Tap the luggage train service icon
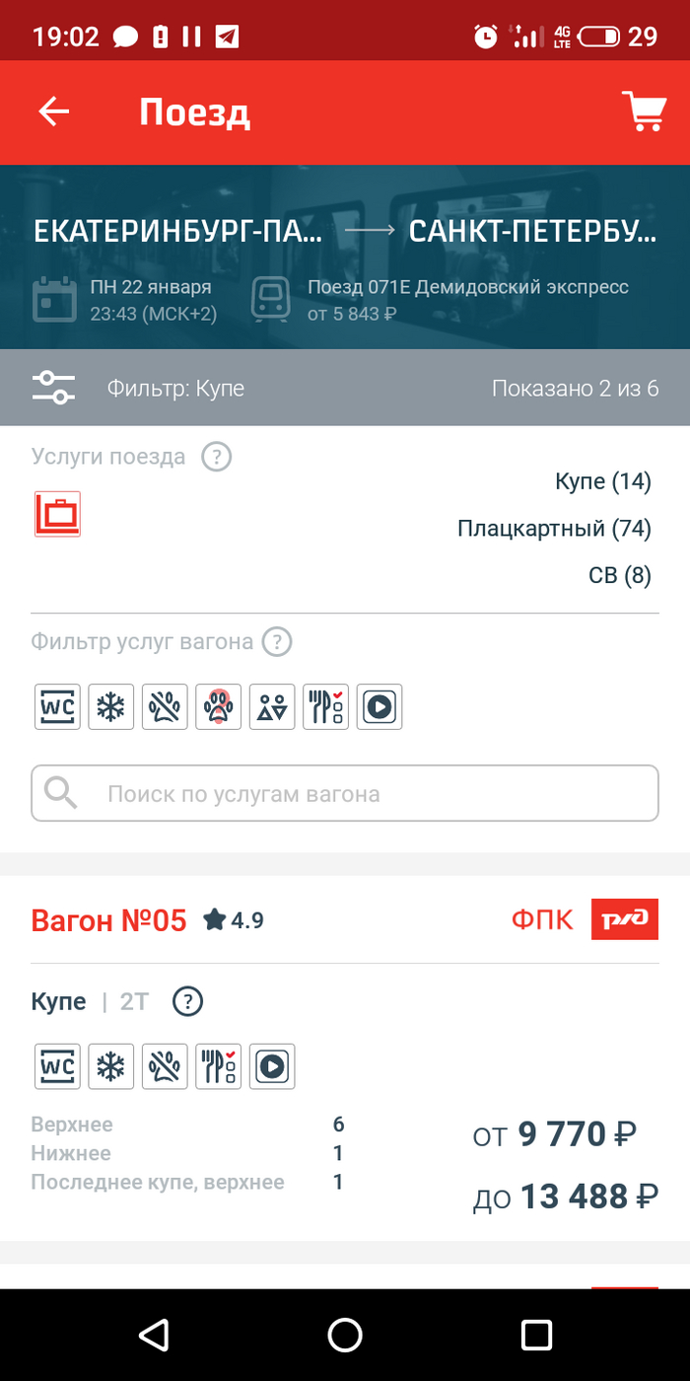This screenshot has width=690, height=1381. coord(57,514)
